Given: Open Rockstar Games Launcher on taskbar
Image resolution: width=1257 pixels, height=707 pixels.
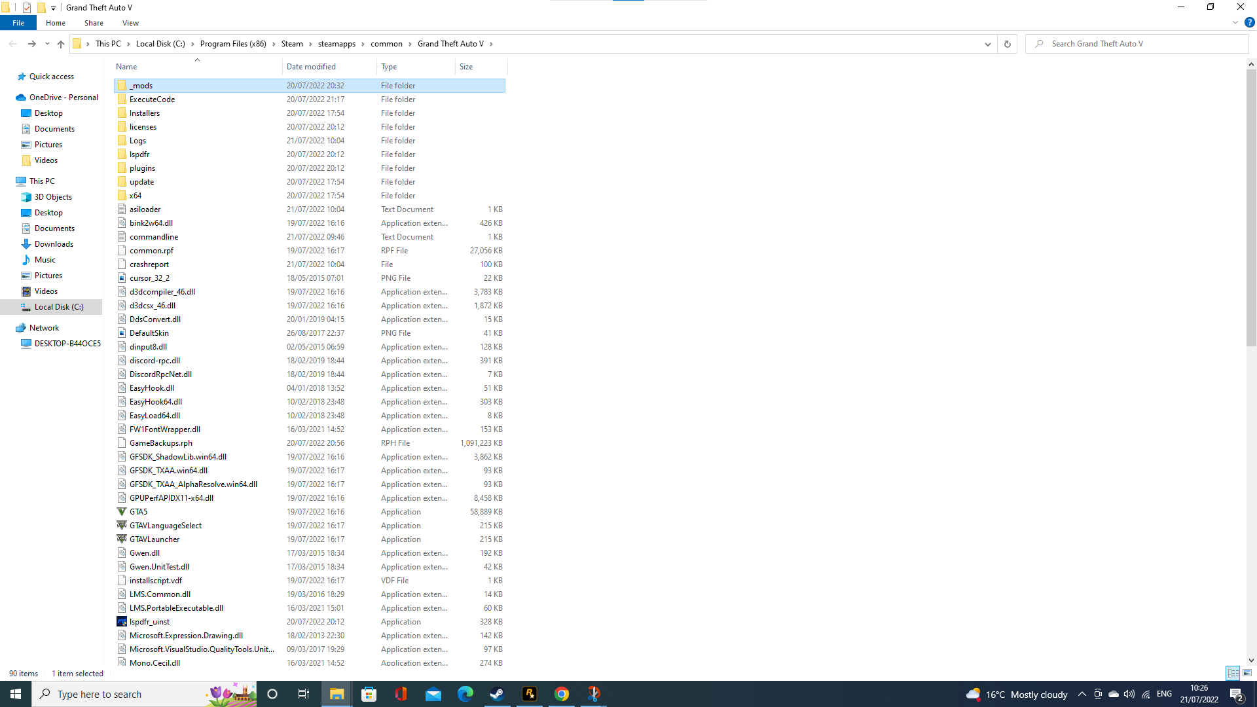Looking at the screenshot, I should [x=529, y=694].
